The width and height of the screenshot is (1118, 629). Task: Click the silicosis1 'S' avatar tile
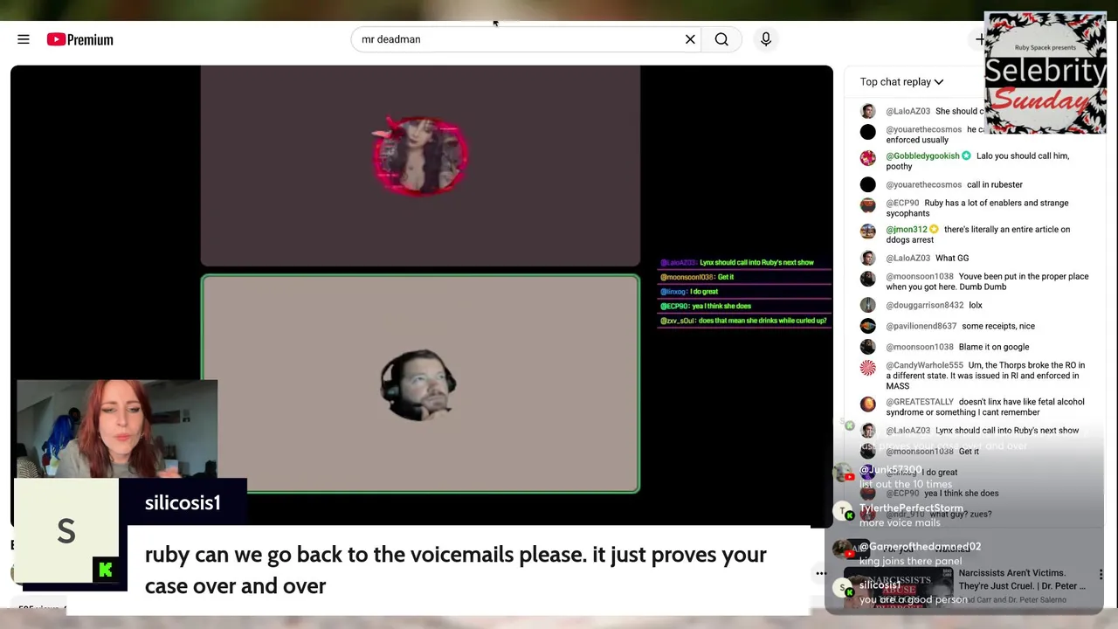click(x=66, y=531)
